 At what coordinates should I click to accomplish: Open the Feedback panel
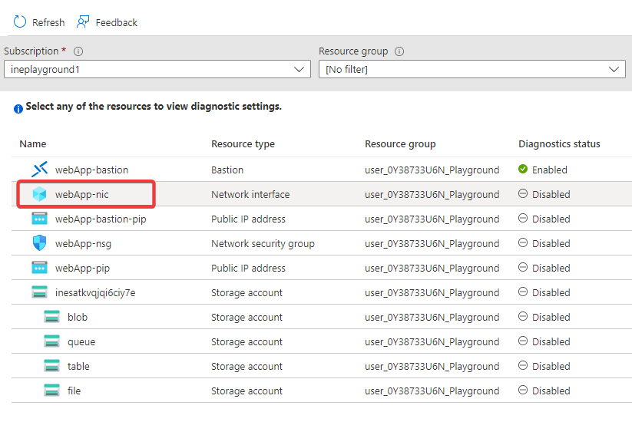coord(107,22)
